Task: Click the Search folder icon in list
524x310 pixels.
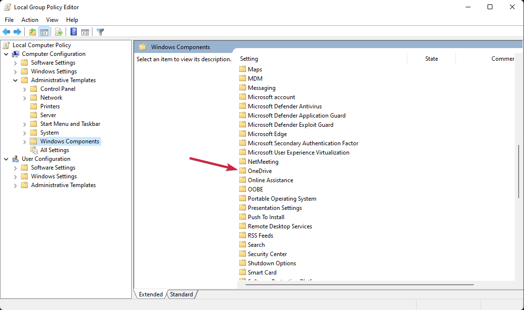Action: [x=243, y=244]
